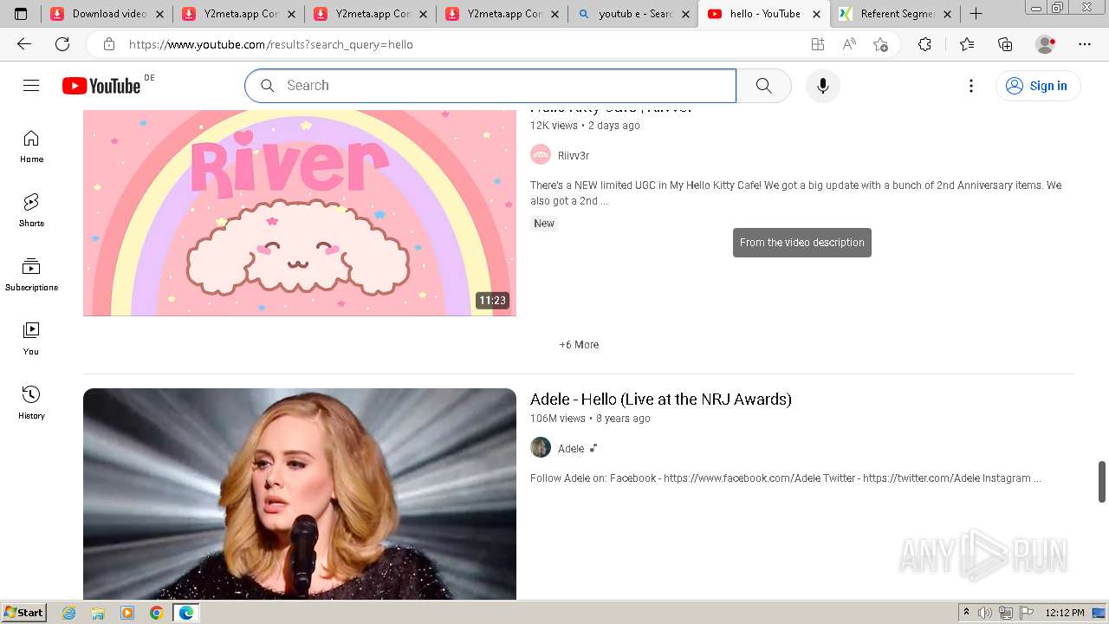Start voice search with microphone icon
1109x624 pixels.
[823, 85]
